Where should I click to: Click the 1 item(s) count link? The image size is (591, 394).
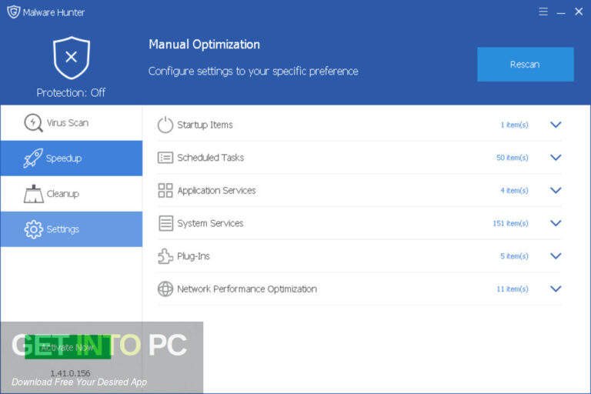[514, 125]
